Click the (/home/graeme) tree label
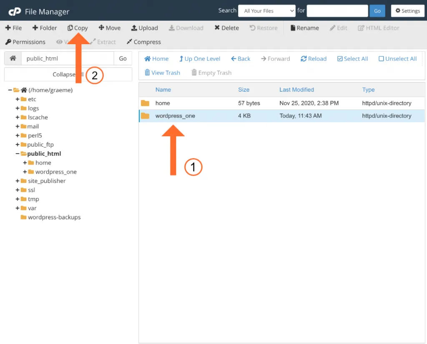This screenshot has height=344, width=427. (50, 90)
